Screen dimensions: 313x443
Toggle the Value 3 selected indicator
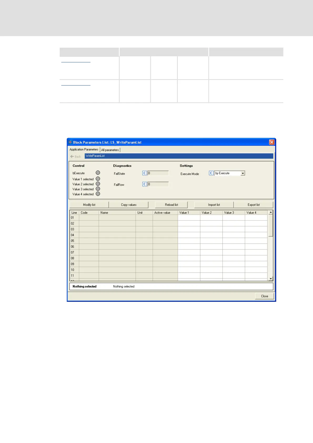tap(98, 189)
